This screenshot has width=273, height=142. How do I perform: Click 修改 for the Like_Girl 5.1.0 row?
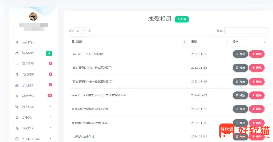[240, 54]
